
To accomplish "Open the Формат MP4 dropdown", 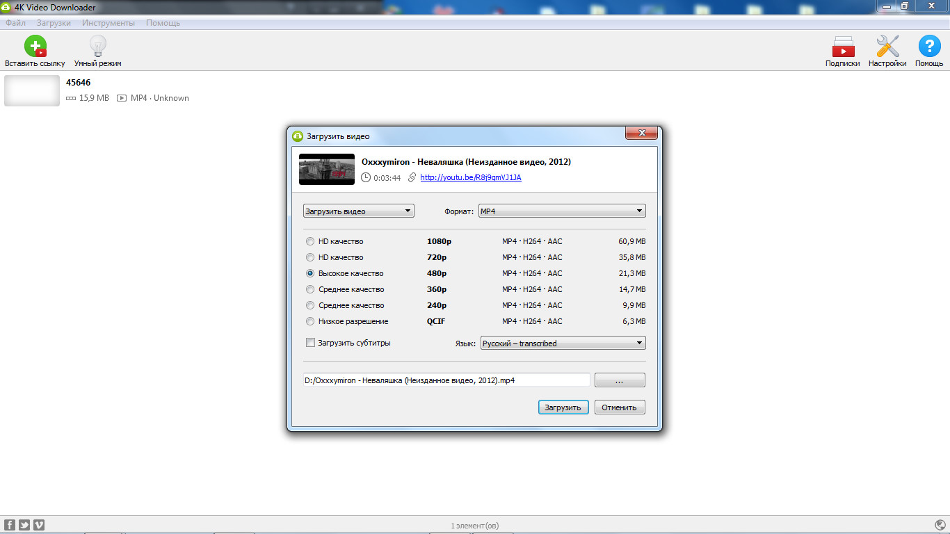I will pyautogui.click(x=562, y=211).
